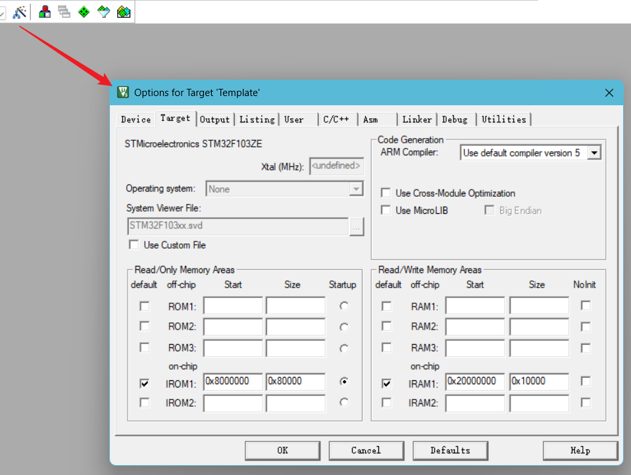Open Manage Run-Time Environment green diamond icon
This screenshot has height=475, width=631.
point(84,12)
